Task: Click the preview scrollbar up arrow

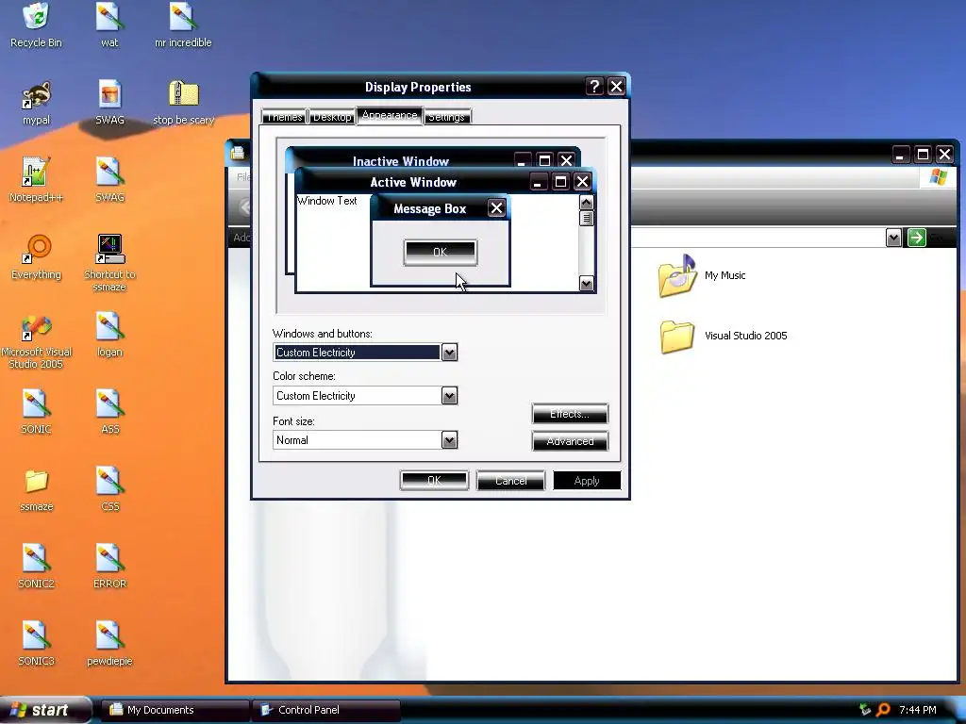Action: [587, 202]
